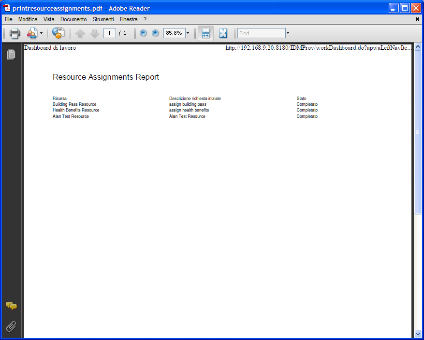Click the vertical scrollbar thumb

click(418, 132)
